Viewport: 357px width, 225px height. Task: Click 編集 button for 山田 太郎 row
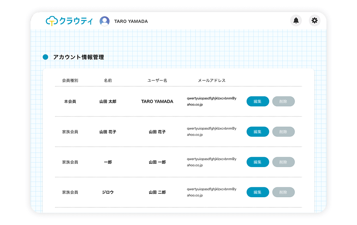click(257, 102)
